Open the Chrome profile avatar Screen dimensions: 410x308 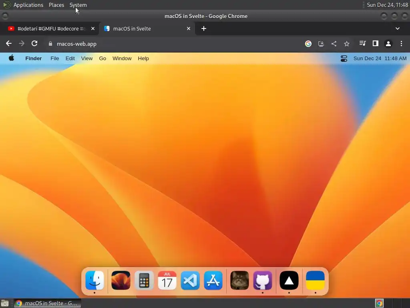click(x=388, y=44)
